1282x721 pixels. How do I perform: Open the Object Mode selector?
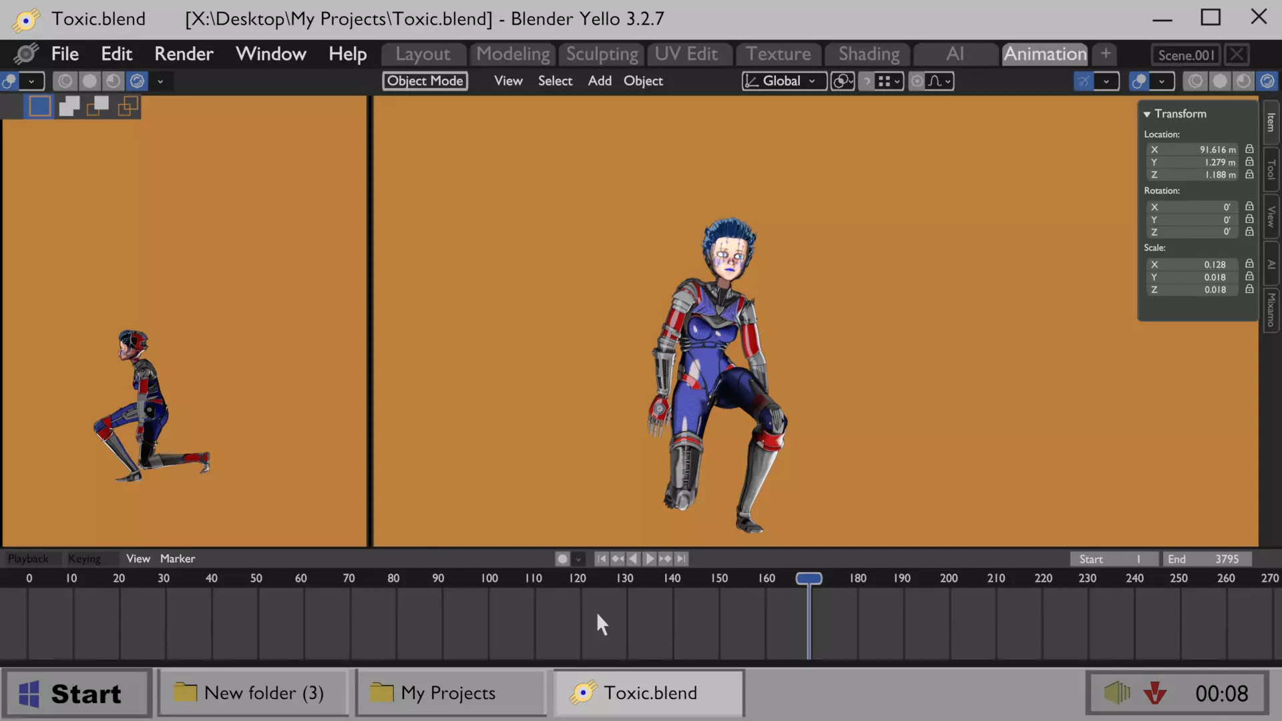425,81
